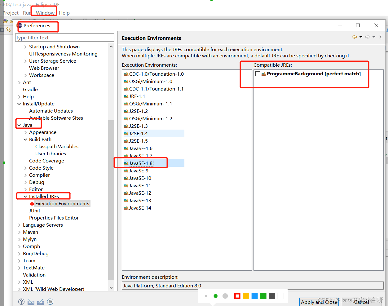Expand the User Storage Service node
This screenshot has height=306, width=388.
tap(25, 61)
